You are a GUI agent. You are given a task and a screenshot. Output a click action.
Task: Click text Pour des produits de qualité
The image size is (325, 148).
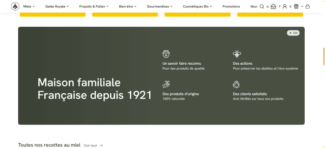[x=184, y=68]
